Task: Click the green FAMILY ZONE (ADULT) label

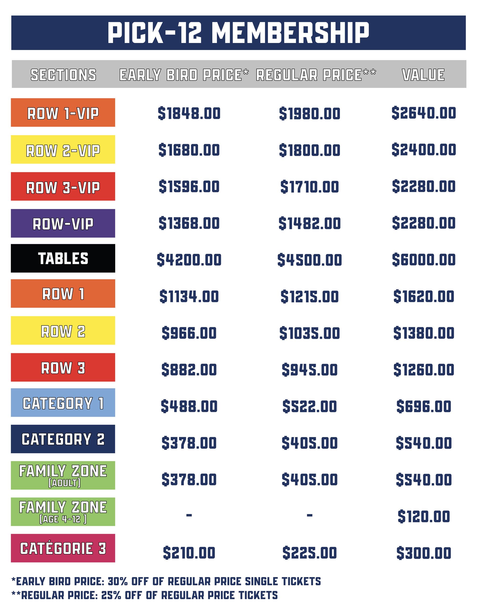Action: pos(63,475)
